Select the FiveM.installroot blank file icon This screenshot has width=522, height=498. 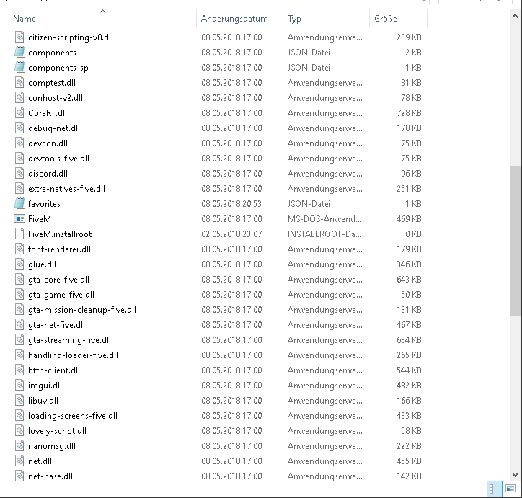(19, 234)
